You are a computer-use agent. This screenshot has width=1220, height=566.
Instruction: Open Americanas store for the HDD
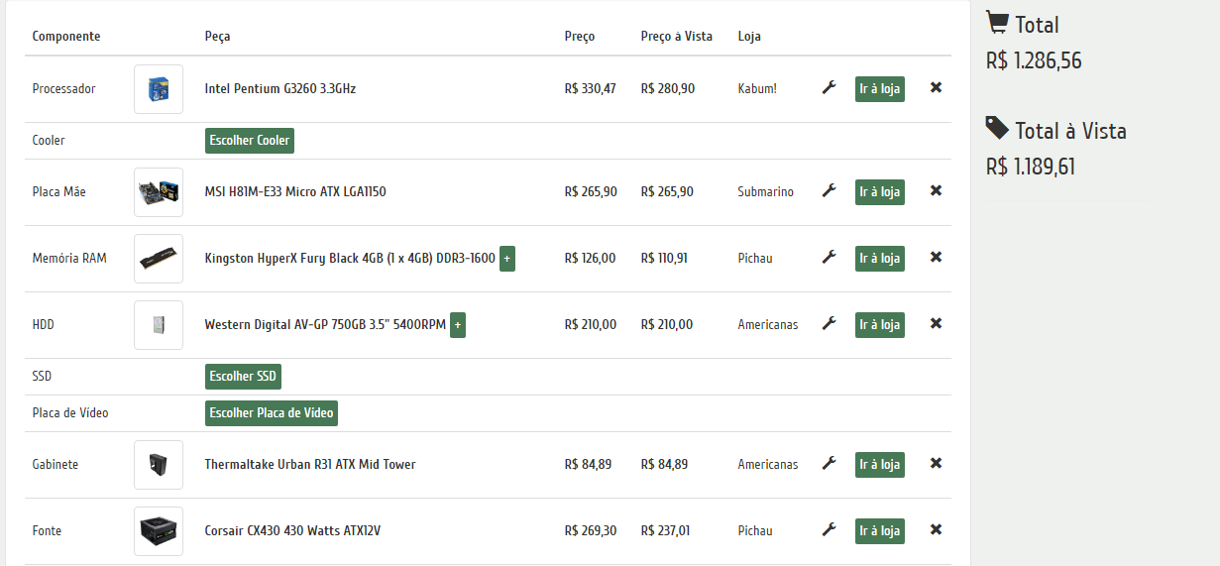point(880,325)
